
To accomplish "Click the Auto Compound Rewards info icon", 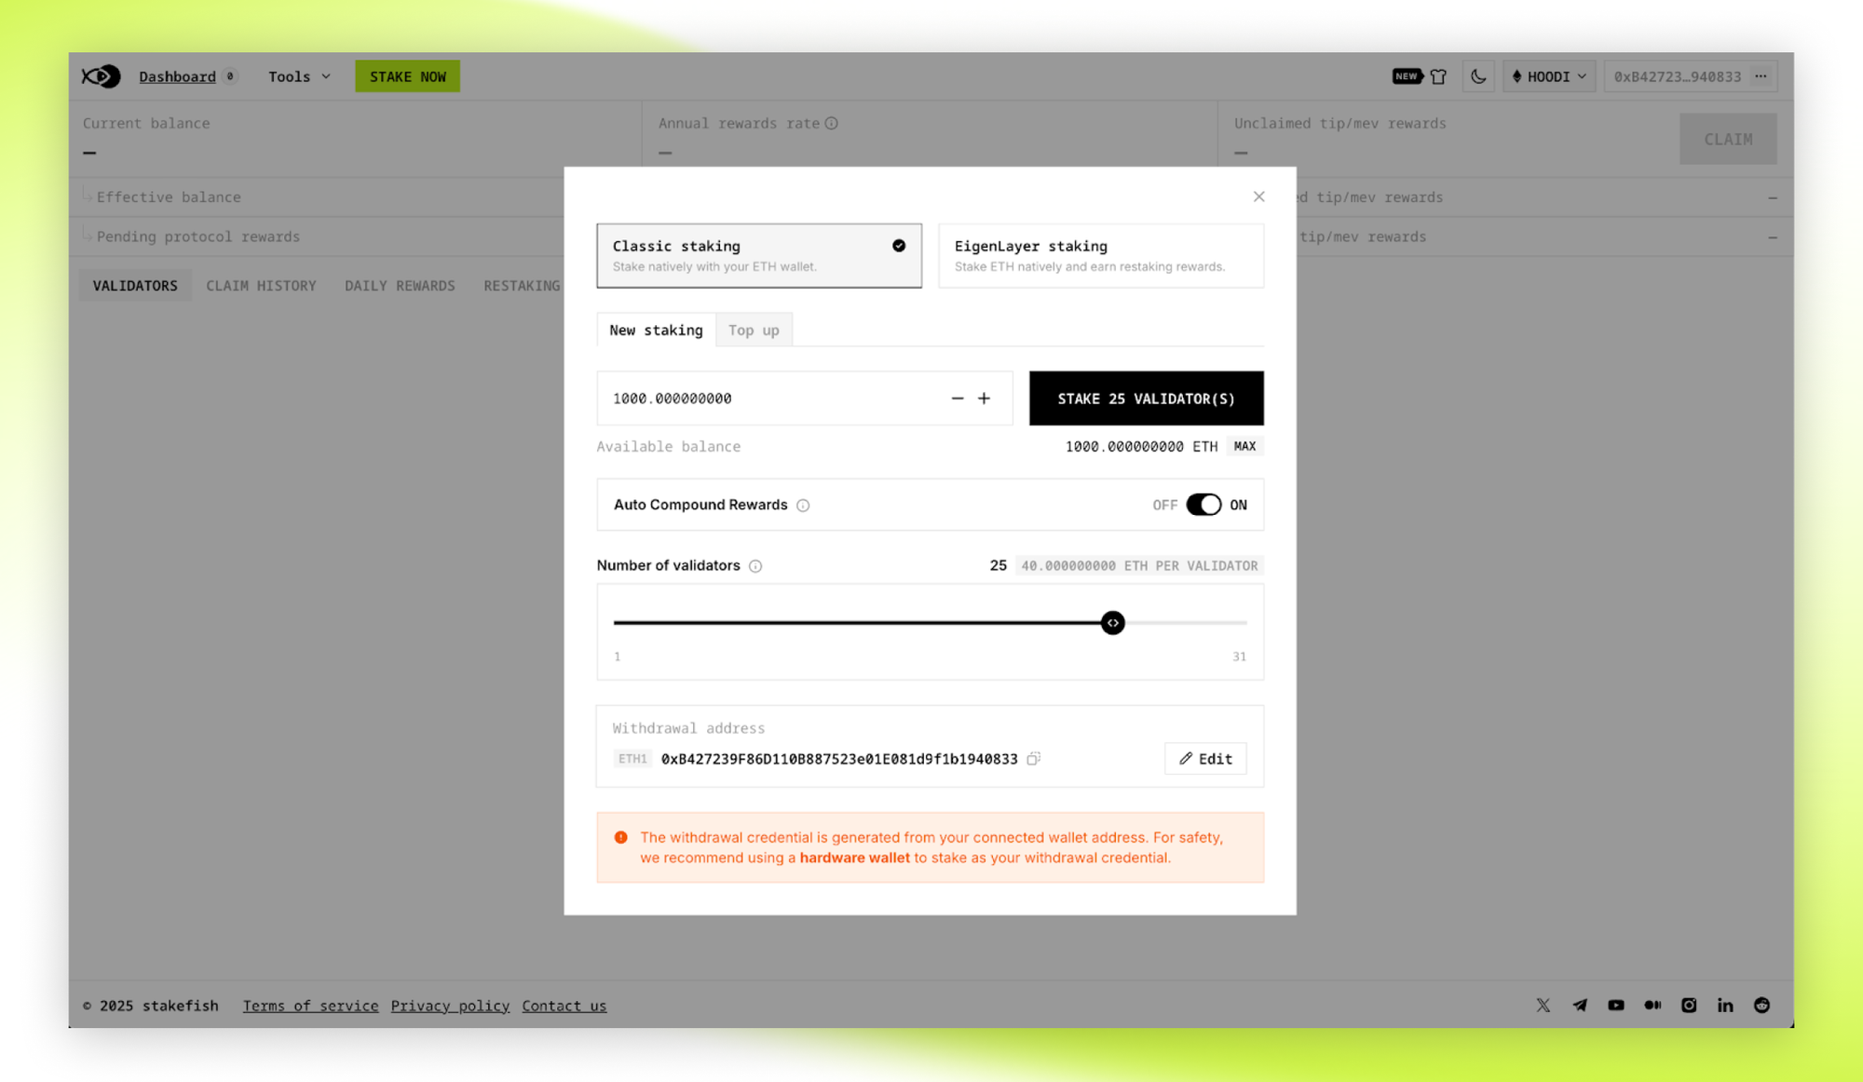I will coord(803,506).
